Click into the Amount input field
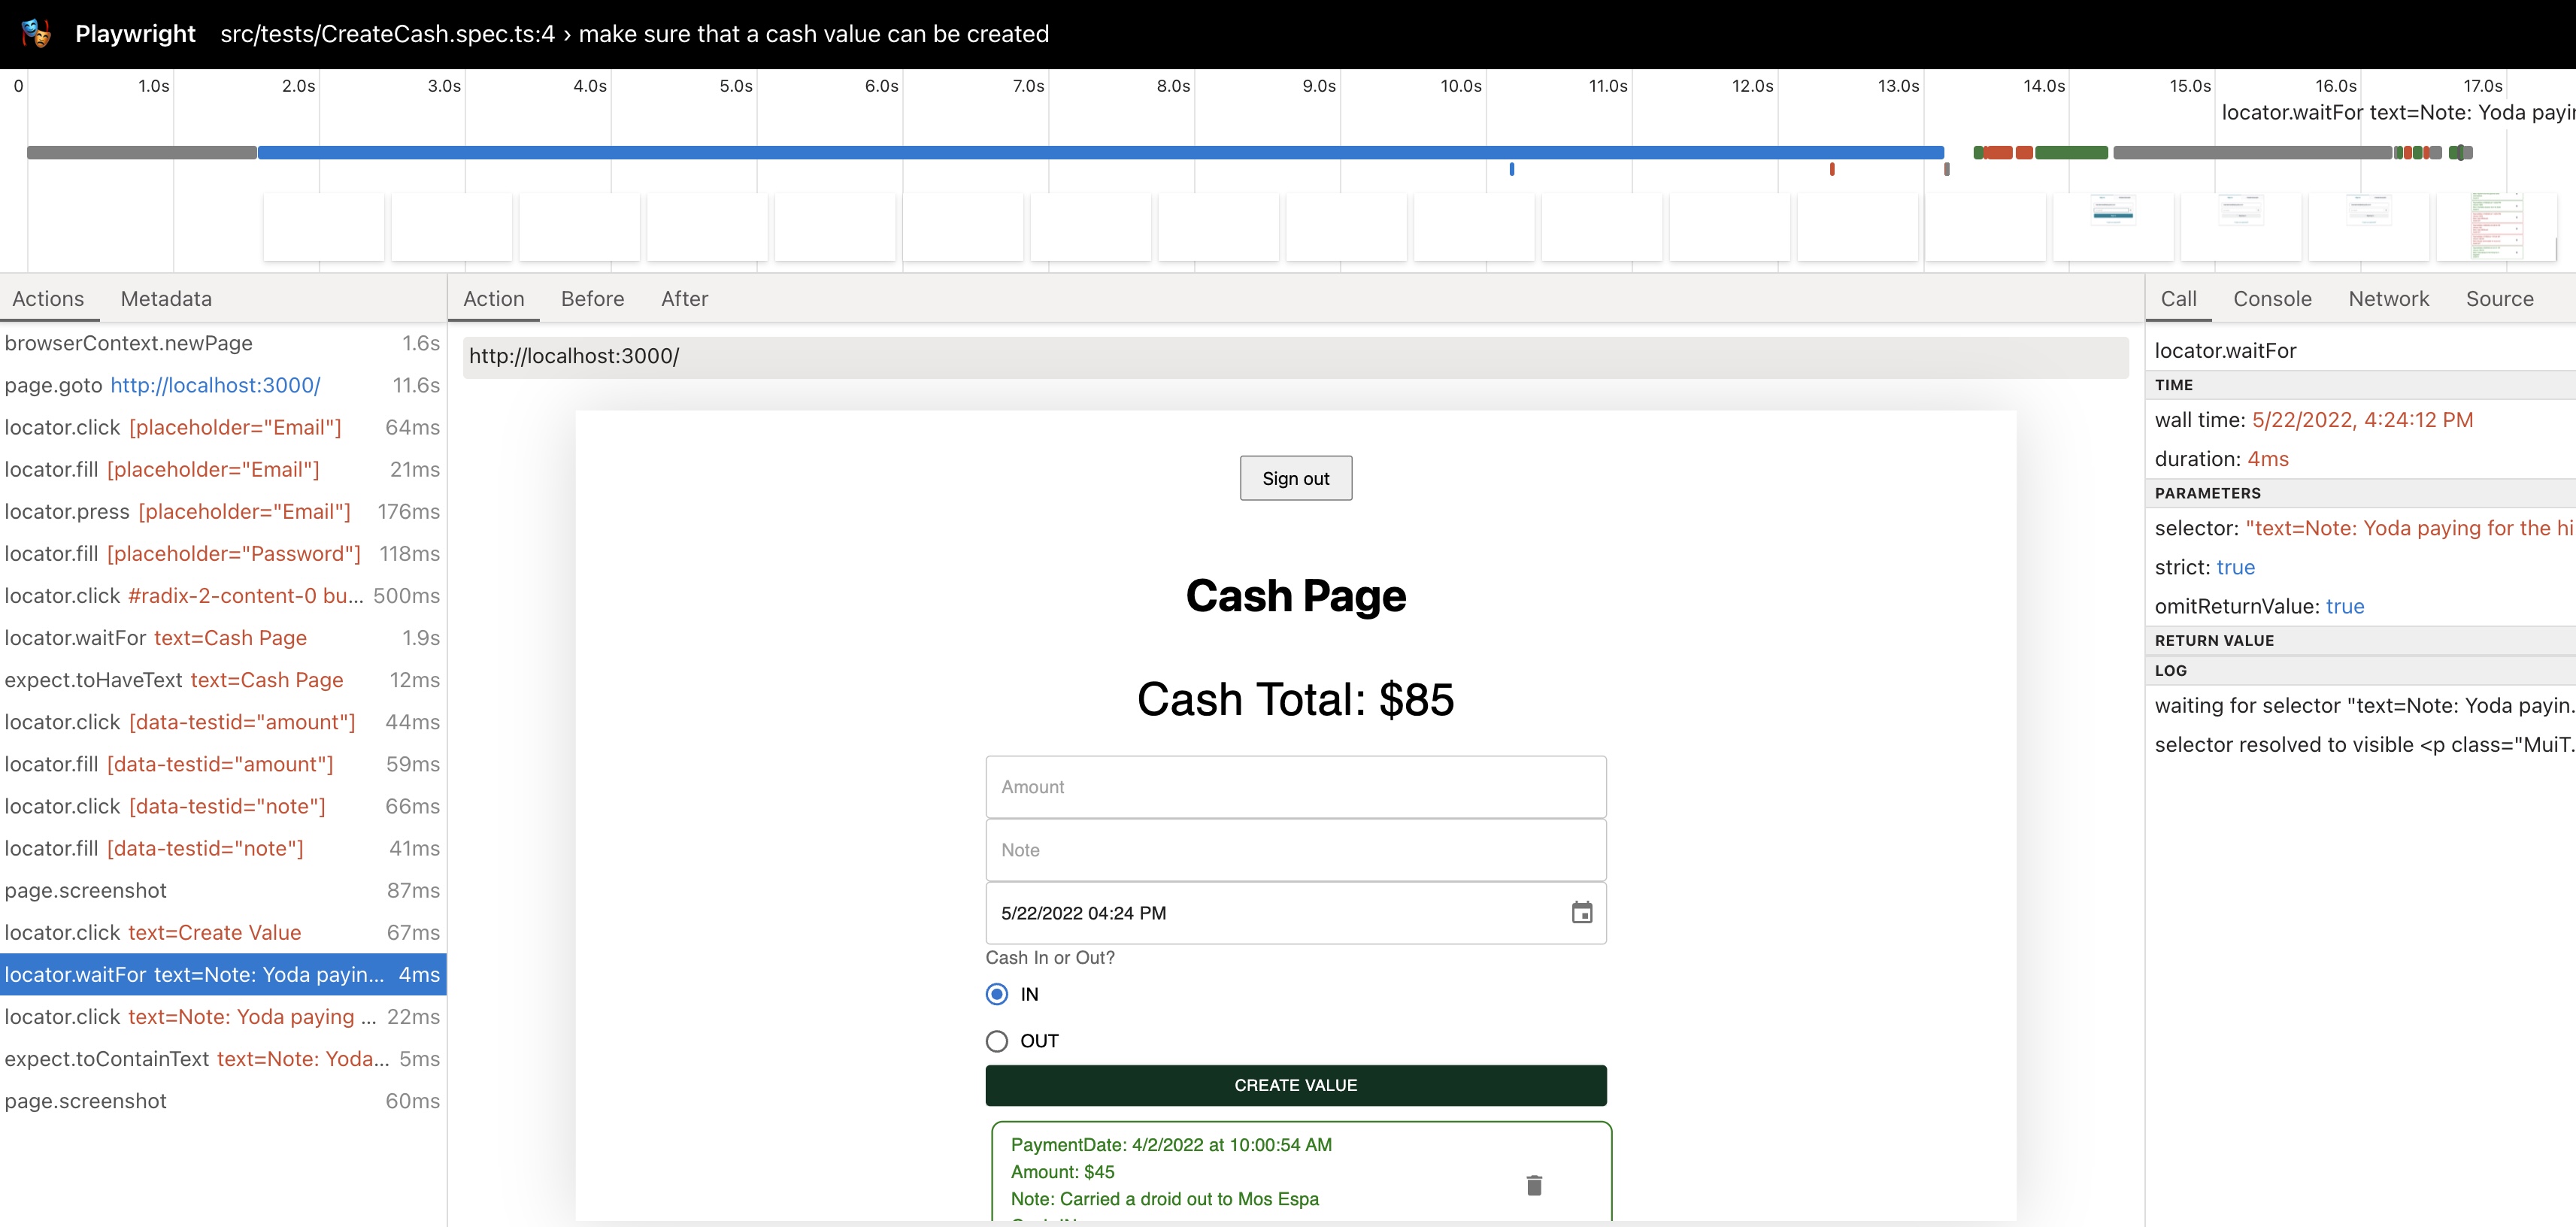This screenshot has height=1227, width=2576. click(x=1295, y=787)
